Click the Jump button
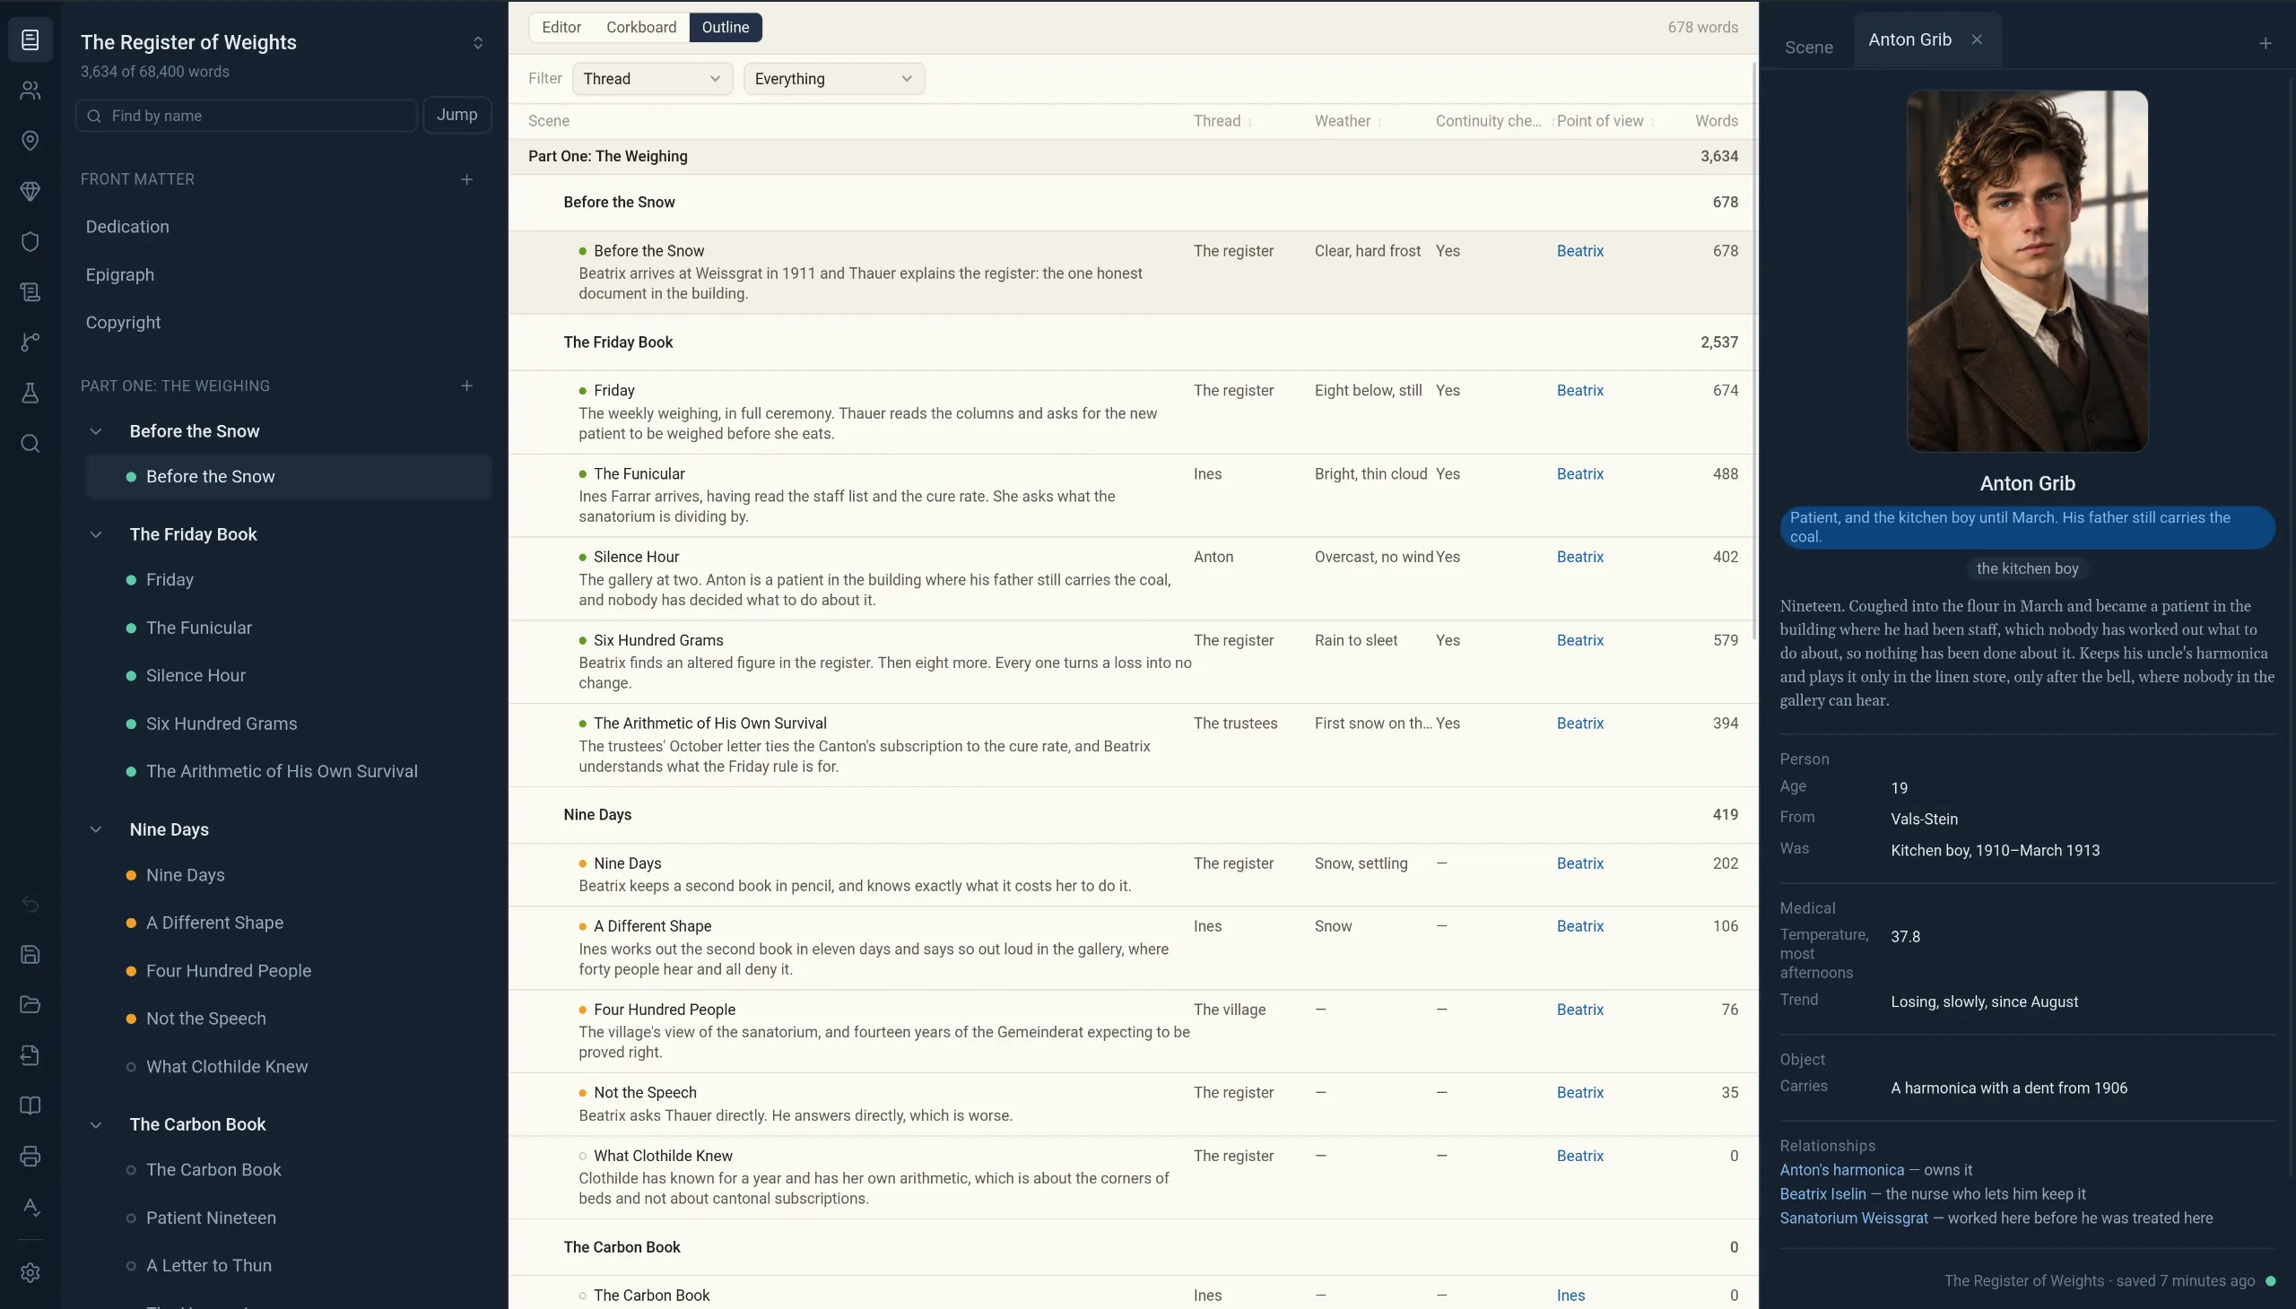 (x=457, y=115)
